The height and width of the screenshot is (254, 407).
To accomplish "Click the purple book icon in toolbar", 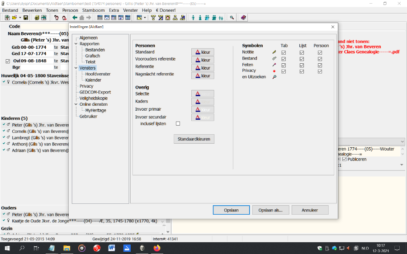I will tap(243, 18).
